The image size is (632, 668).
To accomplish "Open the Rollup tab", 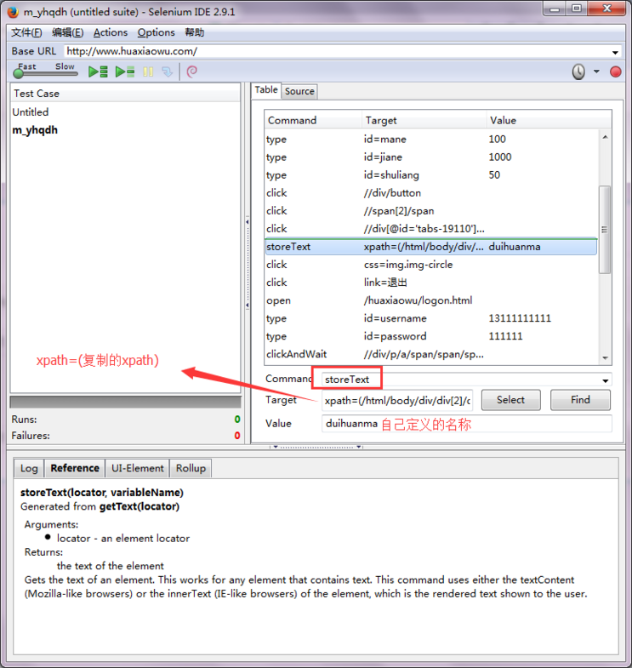I will click(191, 468).
